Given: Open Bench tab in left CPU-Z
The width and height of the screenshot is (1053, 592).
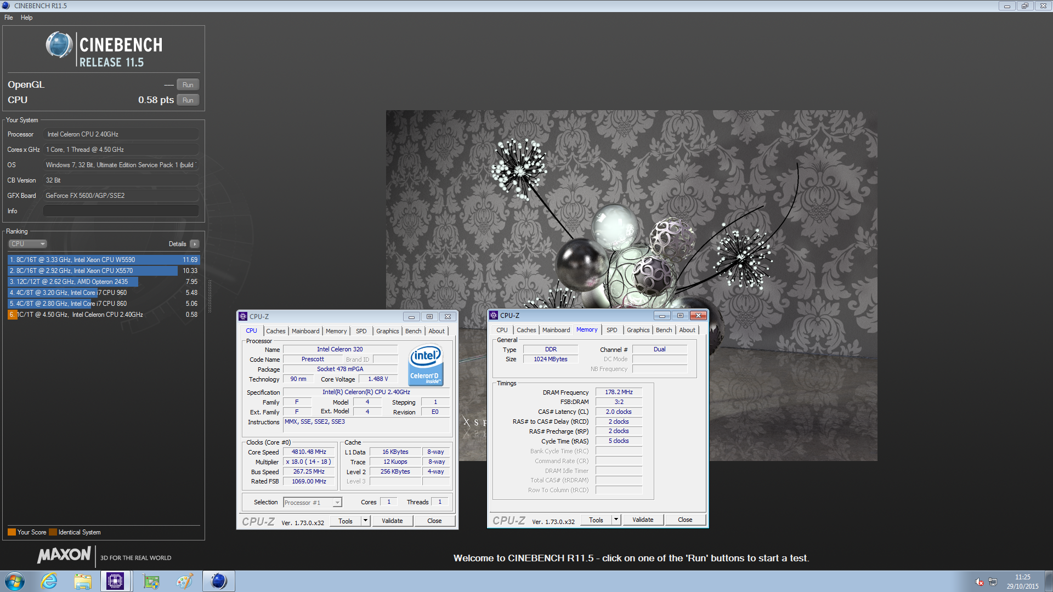Looking at the screenshot, I should pos(414,331).
